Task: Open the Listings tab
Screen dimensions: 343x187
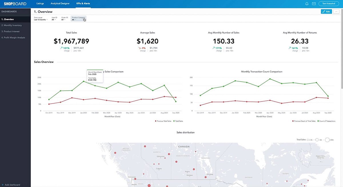Action: [x=40, y=3]
